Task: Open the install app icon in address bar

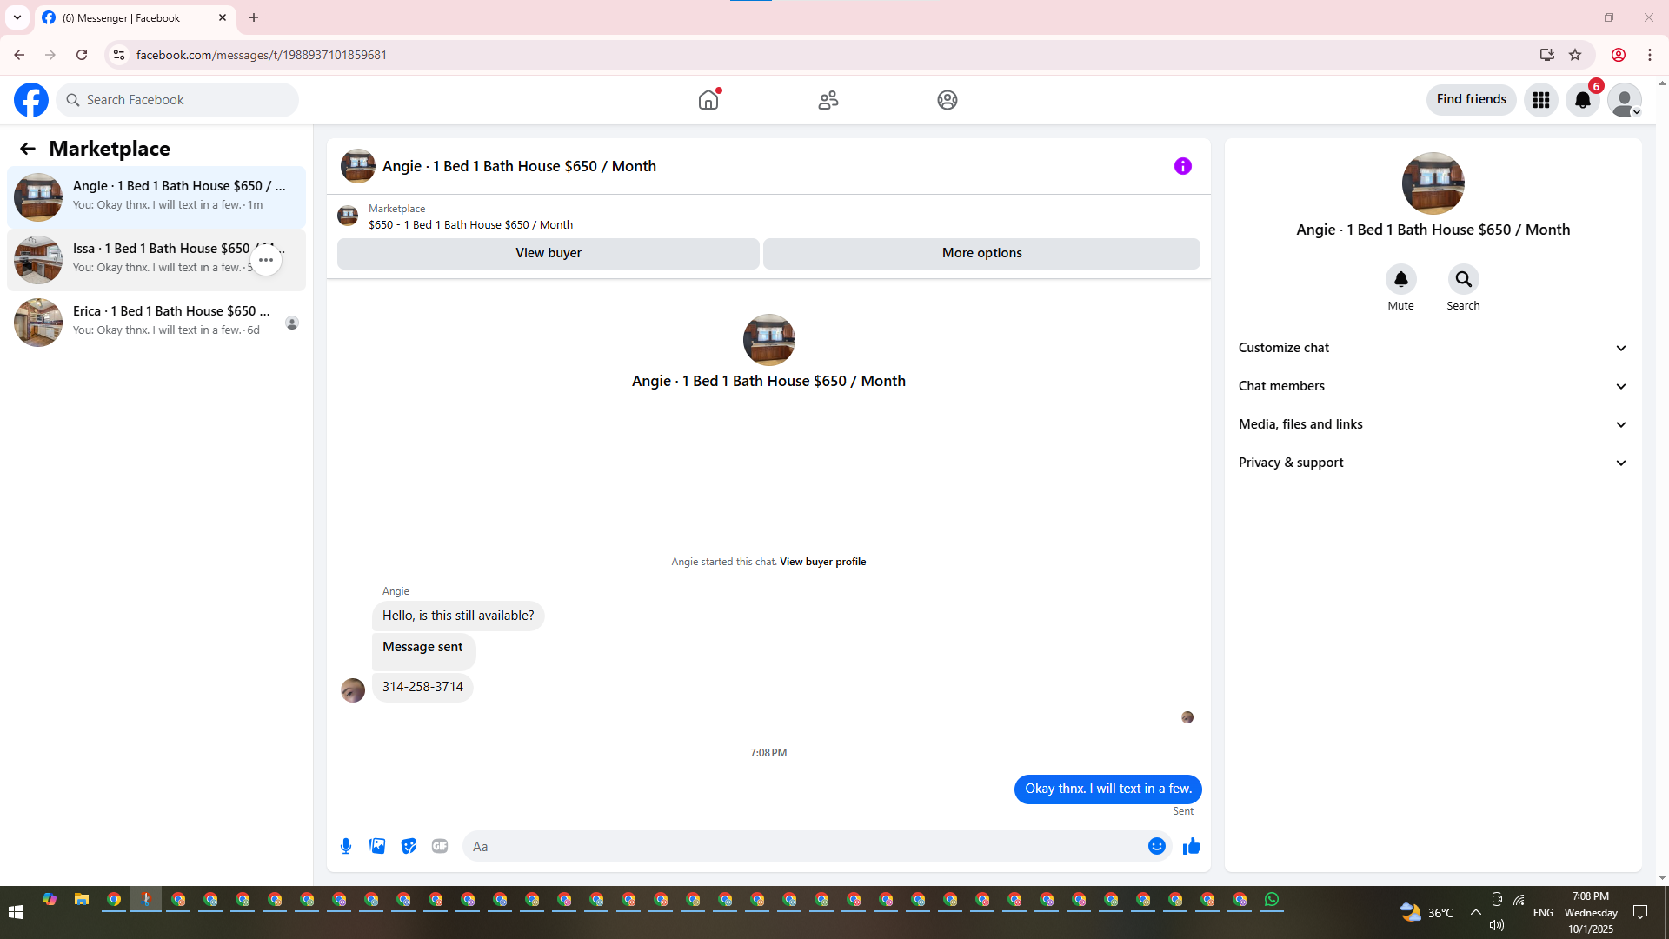Action: (x=1547, y=55)
